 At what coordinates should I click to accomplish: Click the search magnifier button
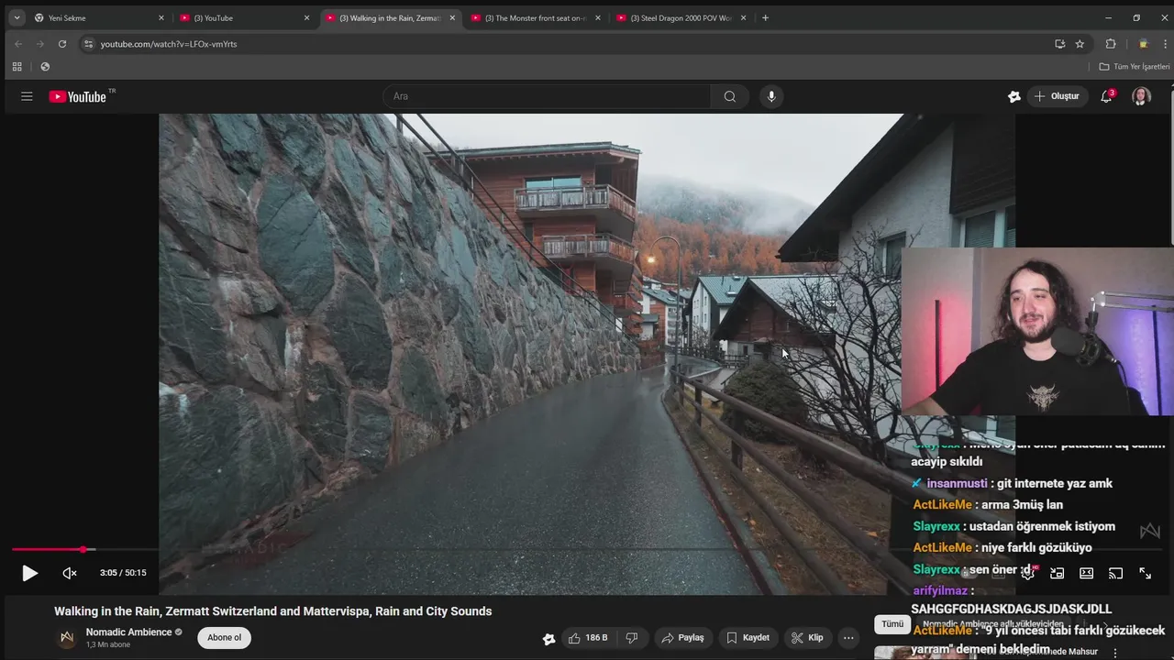point(729,96)
